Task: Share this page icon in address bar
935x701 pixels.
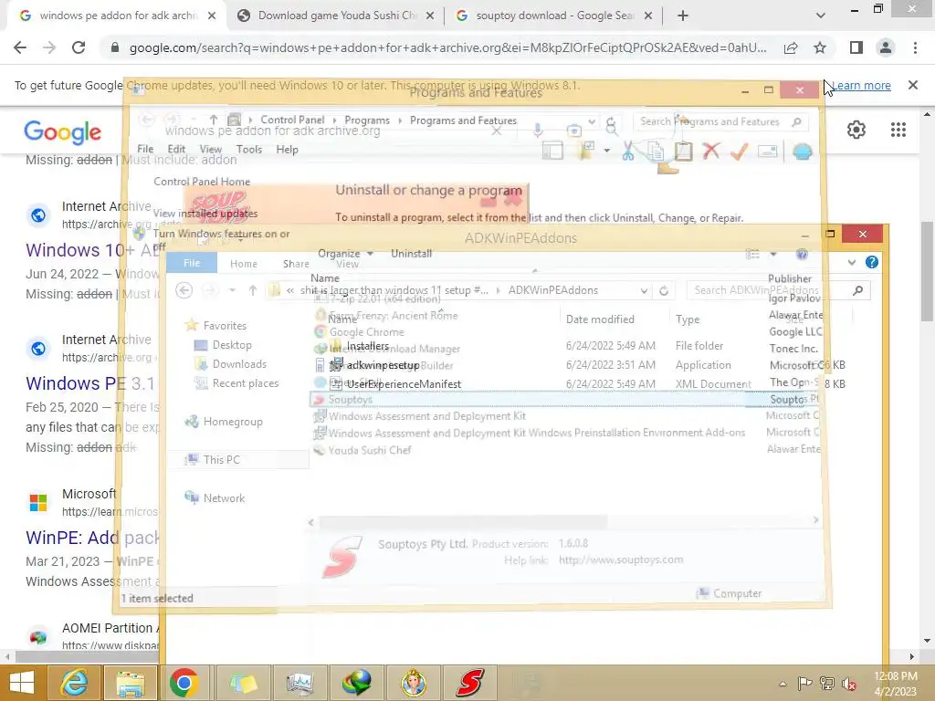Action: click(791, 47)
